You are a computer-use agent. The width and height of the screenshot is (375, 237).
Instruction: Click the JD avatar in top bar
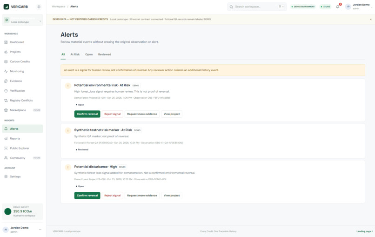point(348,7)
